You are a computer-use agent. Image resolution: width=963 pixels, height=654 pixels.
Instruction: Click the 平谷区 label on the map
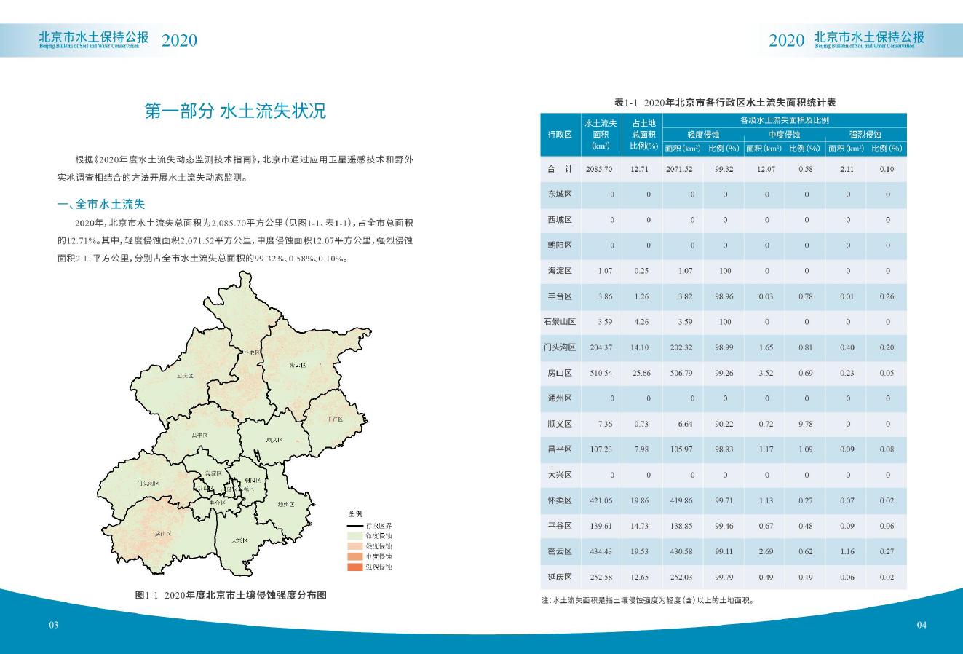[335, 419]
